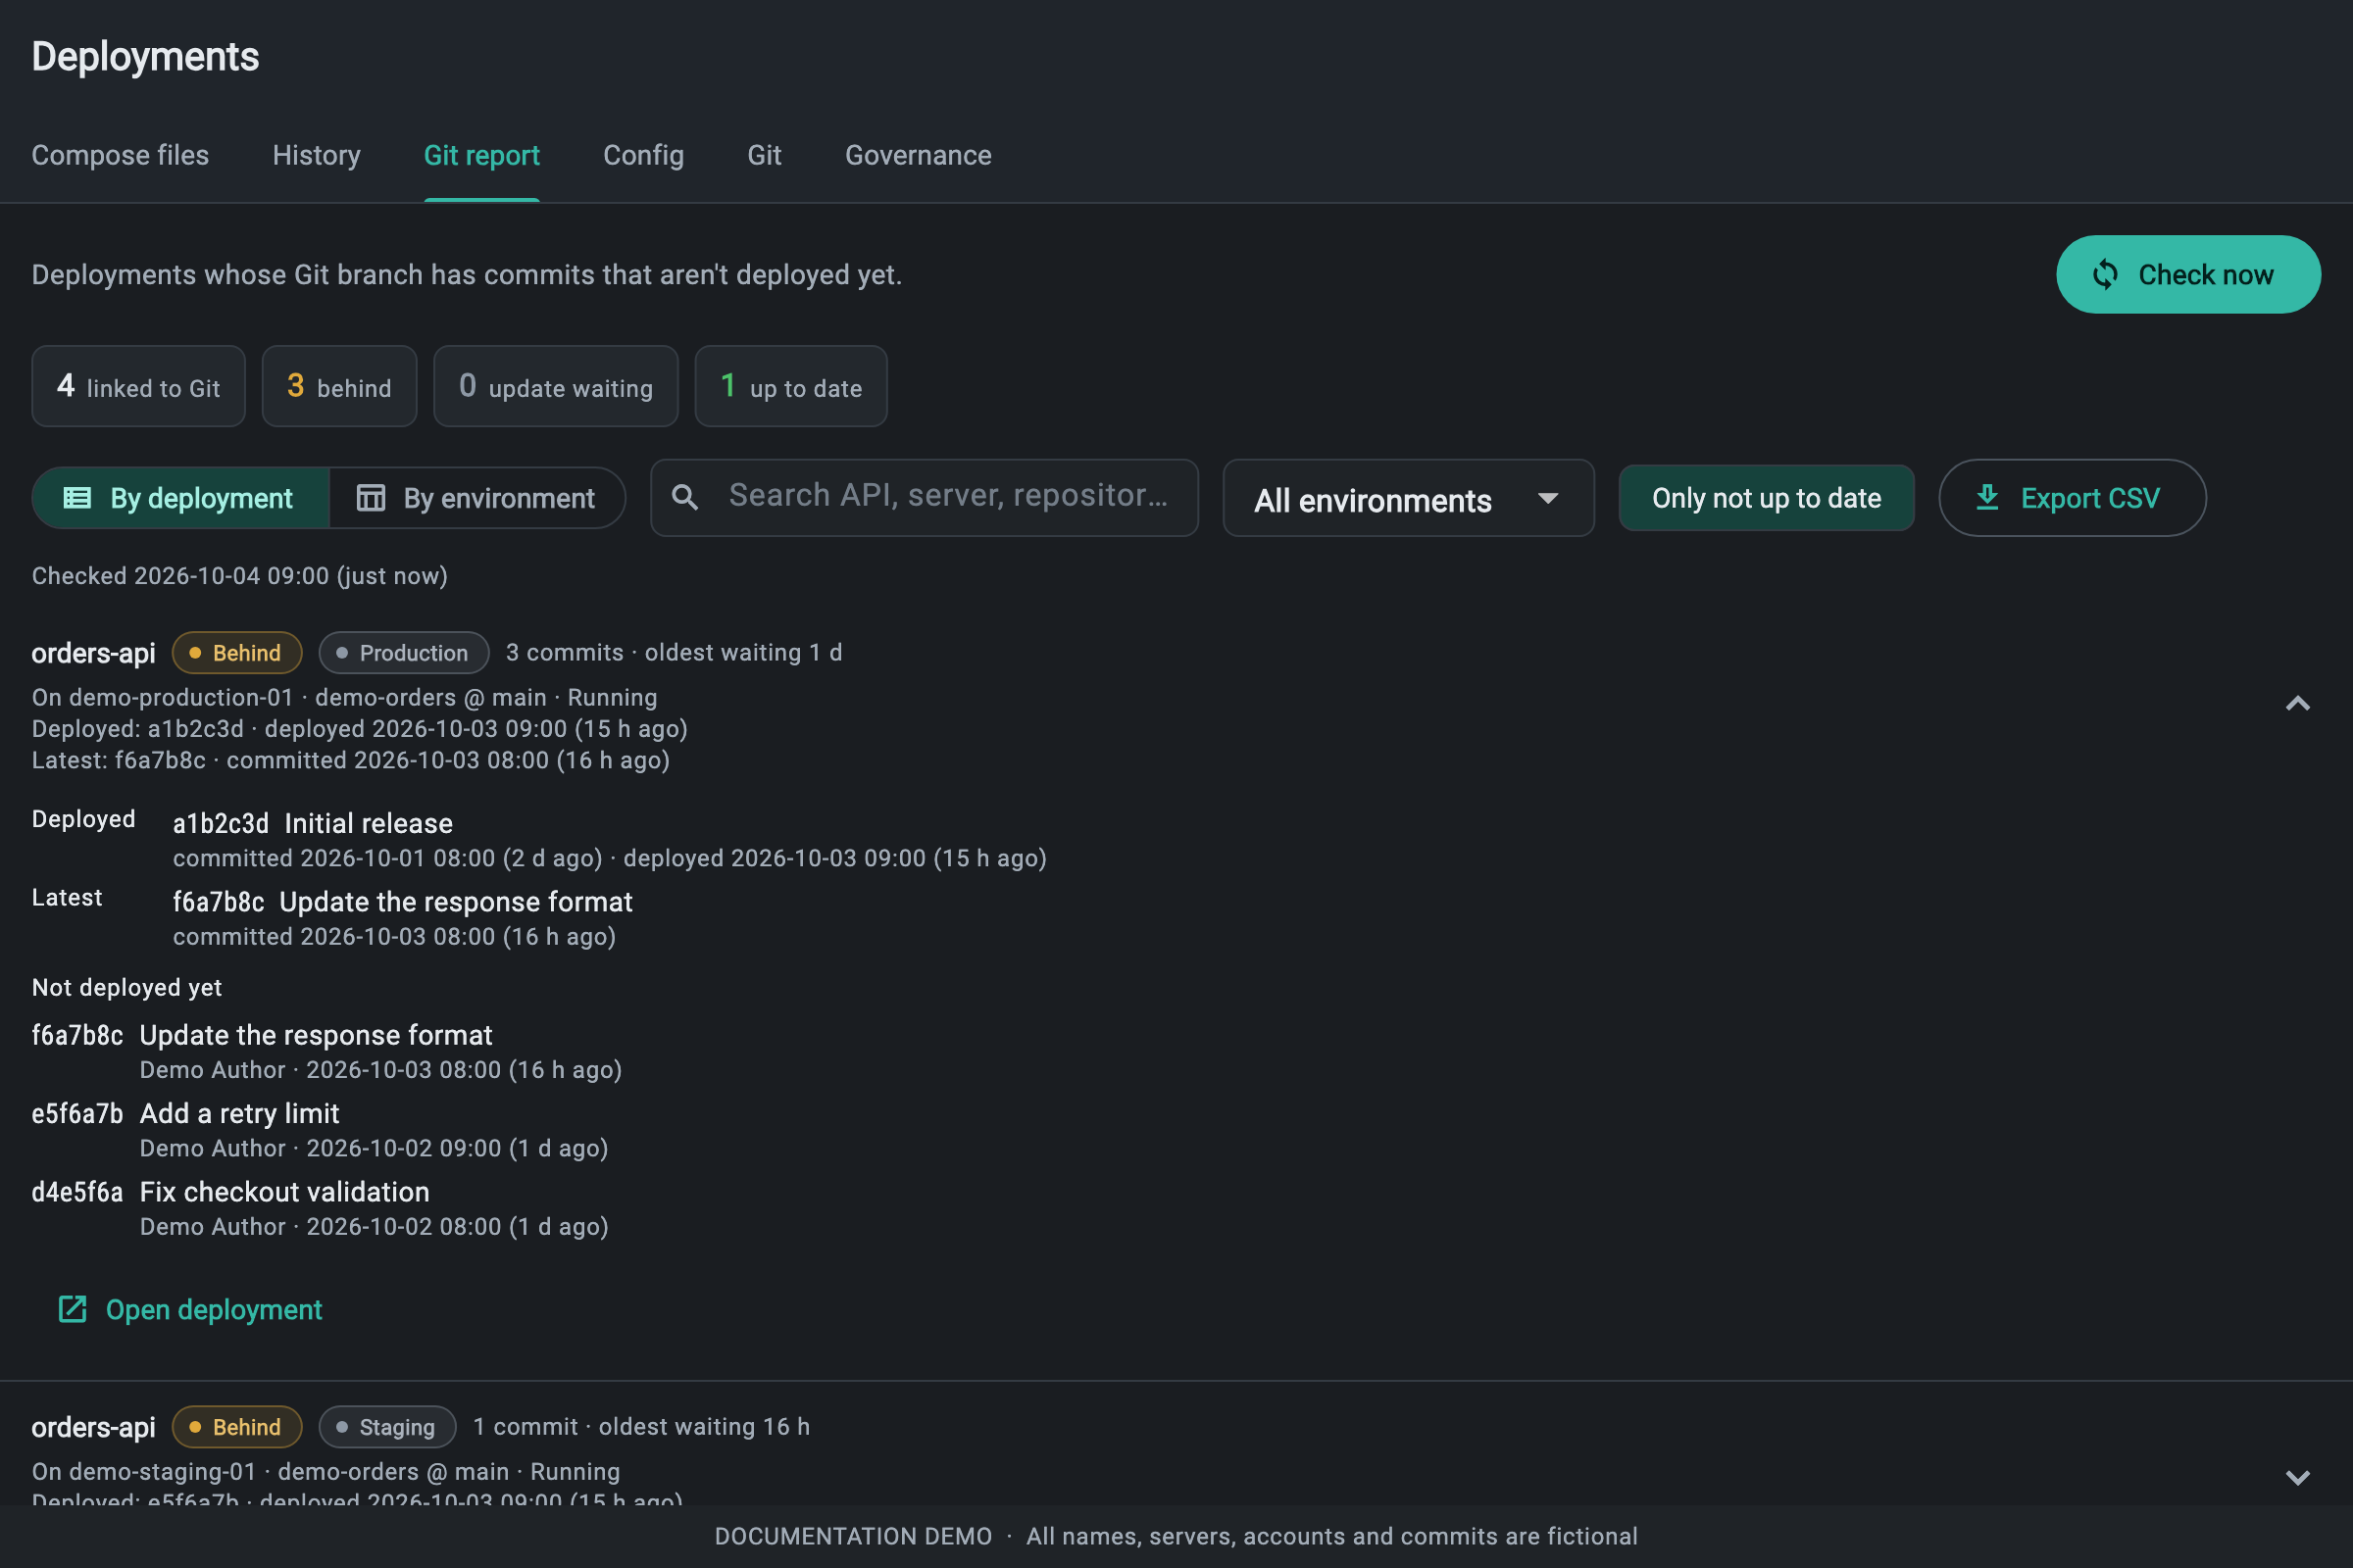
Task: Click Latest commit 'f6a7b8c Update the response format'
Action: pyautogui.click(x=402, y=902)
